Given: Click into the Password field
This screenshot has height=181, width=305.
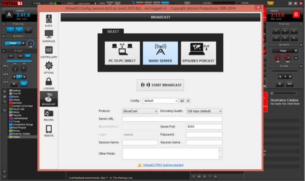Looking at the screenshot, I should pyautogui.click(x=204, y=134).
